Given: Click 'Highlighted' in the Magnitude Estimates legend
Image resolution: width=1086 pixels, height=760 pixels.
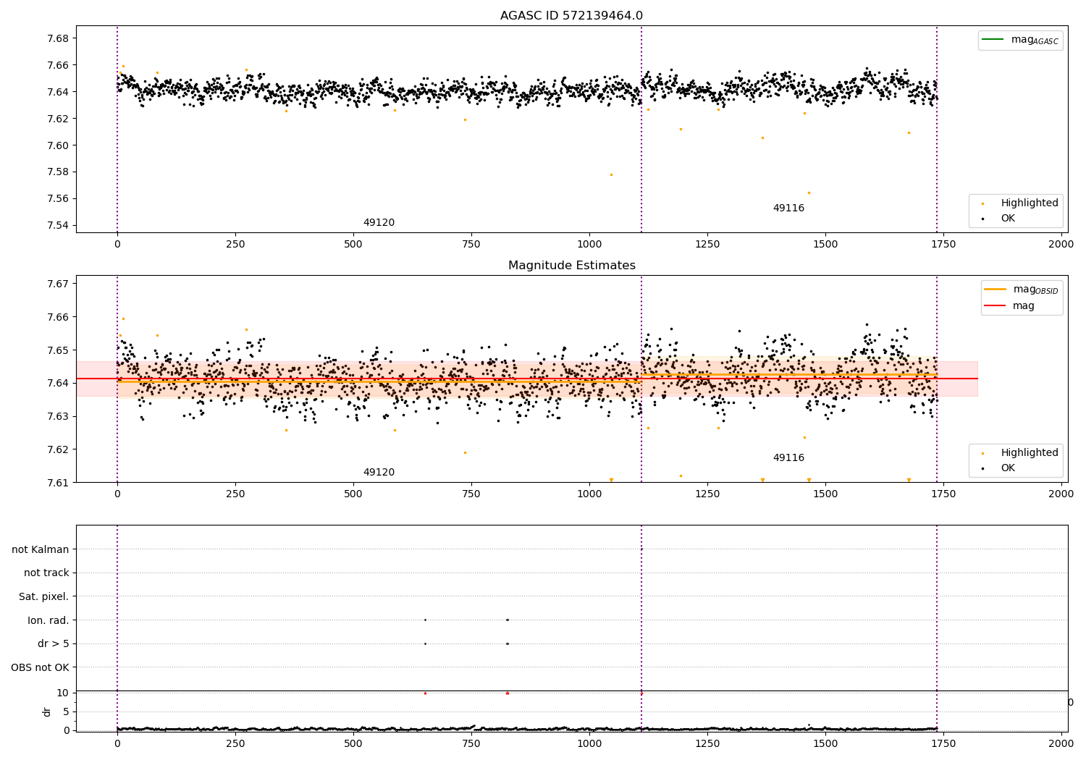Looking at the screenshot, I should click(x=1030, y=453).
